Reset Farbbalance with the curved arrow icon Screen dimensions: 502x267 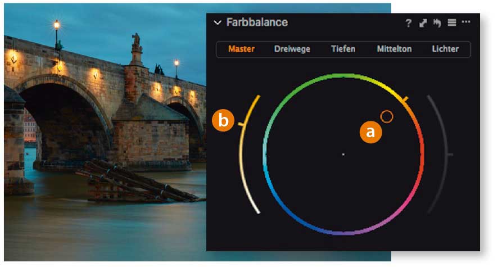point(437,23)
